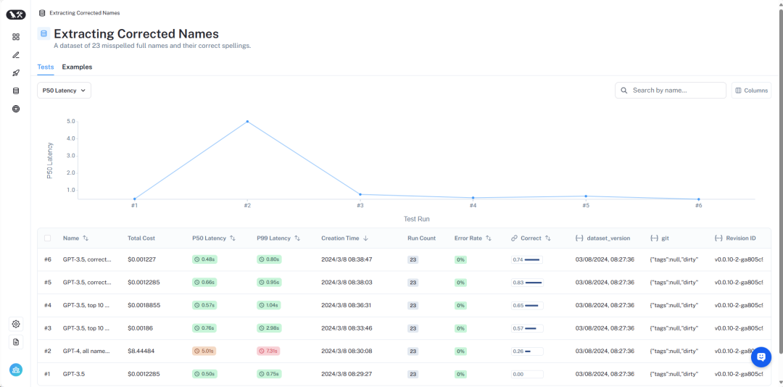The width and height of the screenshot is (783, 387).
Task: Open the blue chat support bubble
Action: click(x=761, y=357)
